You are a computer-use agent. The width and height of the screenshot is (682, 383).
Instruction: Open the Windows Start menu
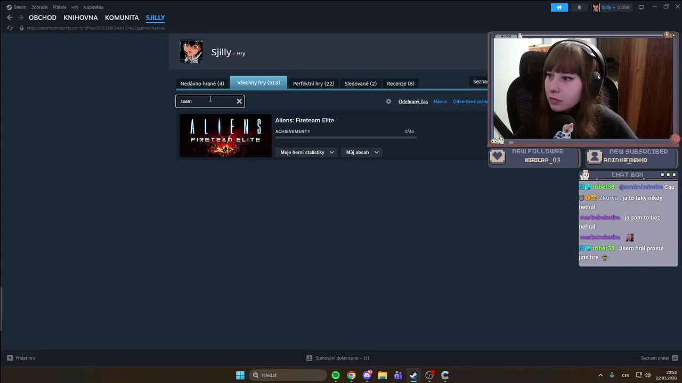click(240, 375)
